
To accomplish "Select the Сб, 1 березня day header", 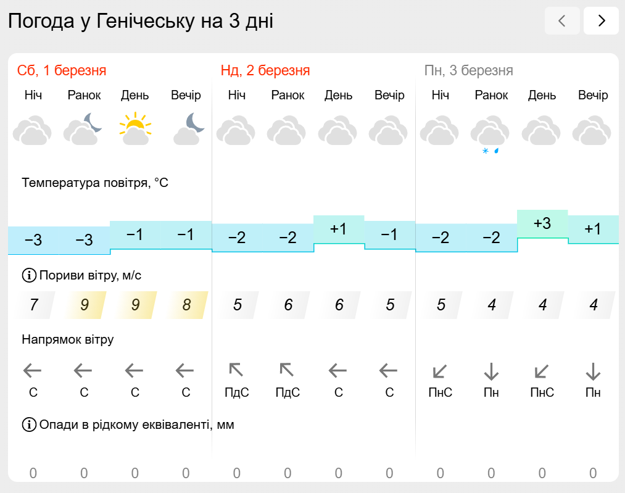I will (62, 70).
